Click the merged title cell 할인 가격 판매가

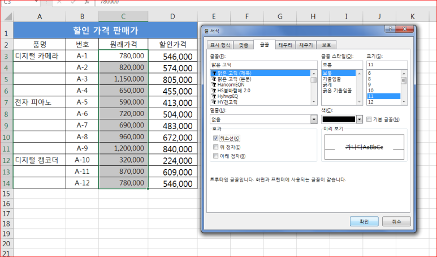coord(105,30)
